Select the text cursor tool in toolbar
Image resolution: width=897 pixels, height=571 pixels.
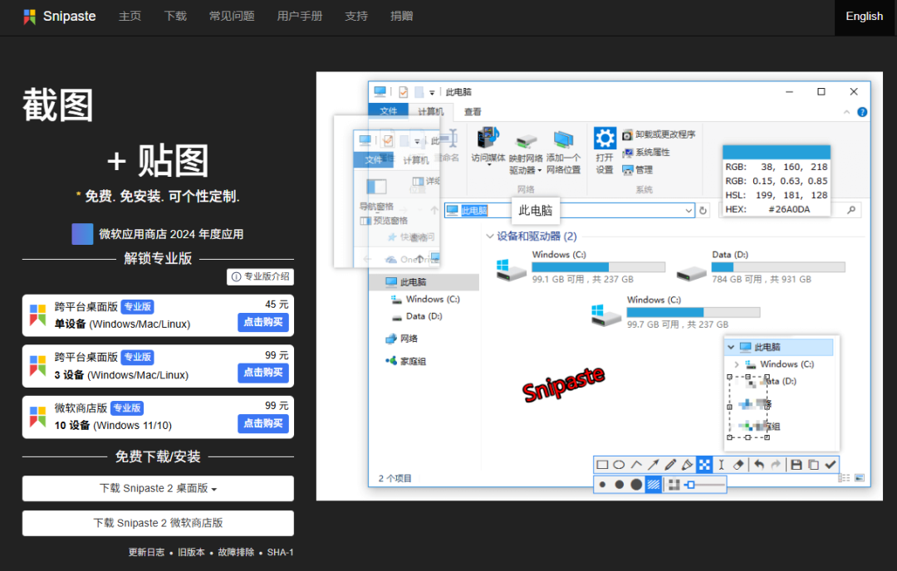722,465
